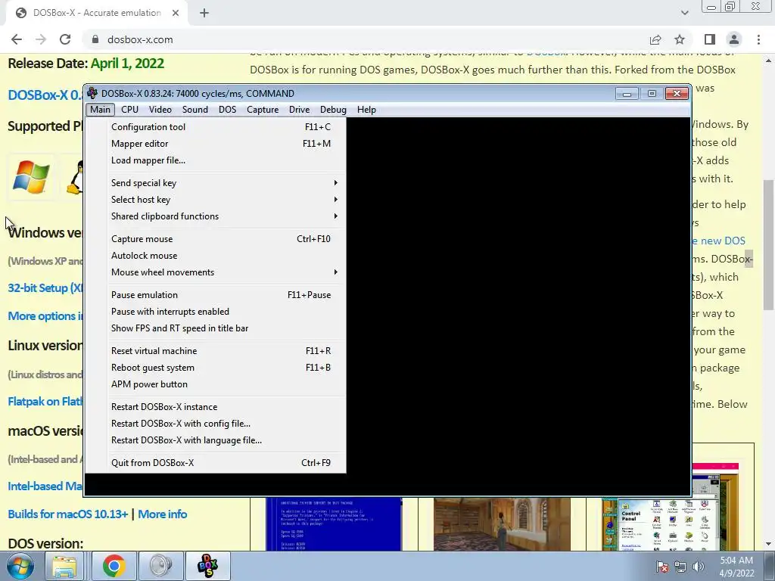Open Builds for macOS 10.13+ link
This screenshot has height=581, width=775.
[68, 514]
